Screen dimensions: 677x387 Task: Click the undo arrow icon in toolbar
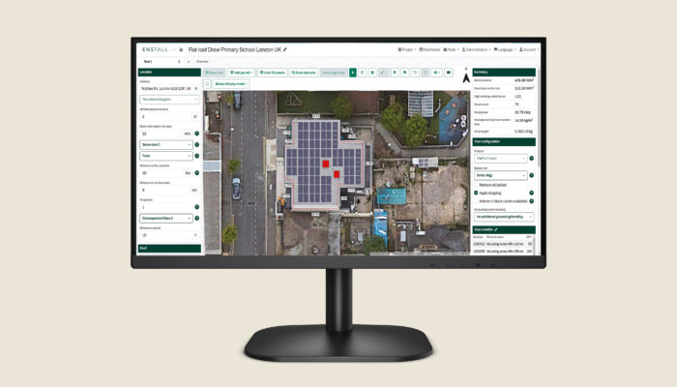click(x=415, y=72)
